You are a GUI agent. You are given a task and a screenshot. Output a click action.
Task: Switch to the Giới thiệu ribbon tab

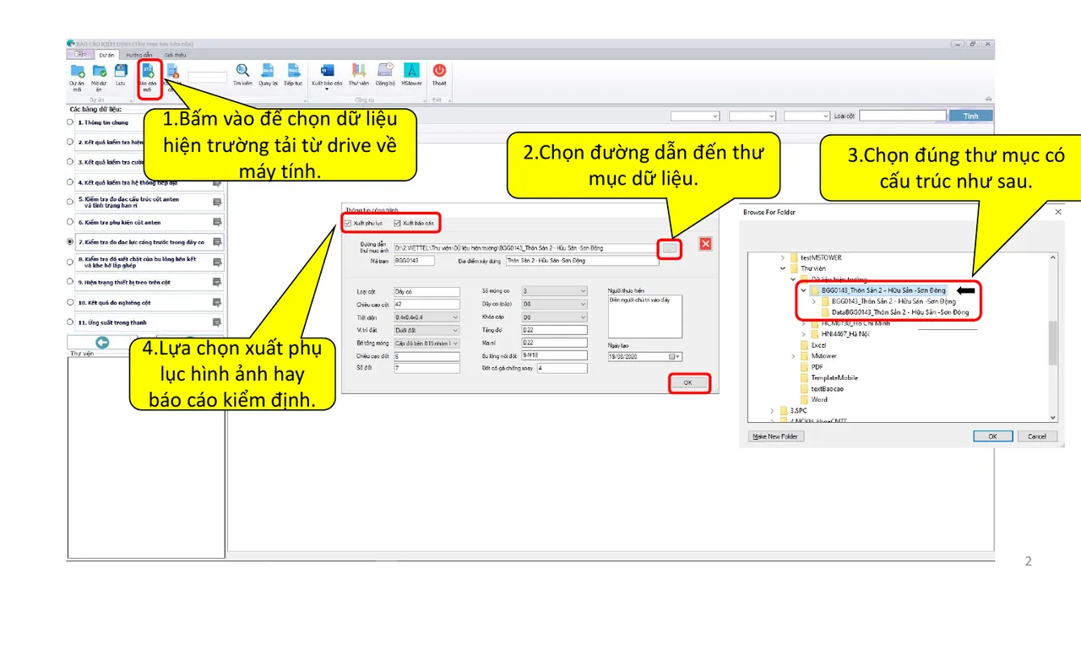(176, 55)
